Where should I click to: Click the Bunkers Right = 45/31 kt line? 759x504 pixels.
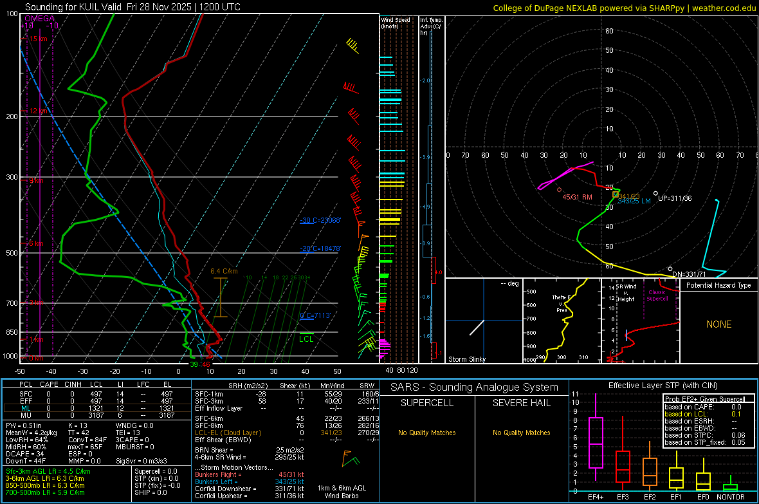pos(250,475)
